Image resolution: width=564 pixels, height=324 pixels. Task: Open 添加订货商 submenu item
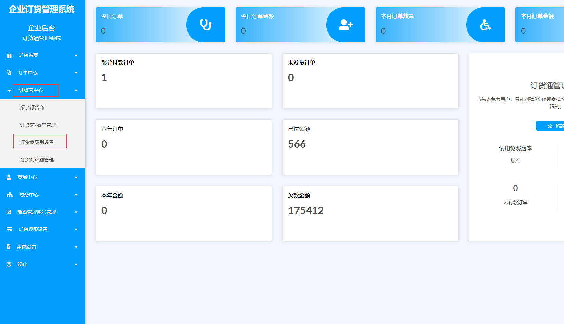point(32,108)
